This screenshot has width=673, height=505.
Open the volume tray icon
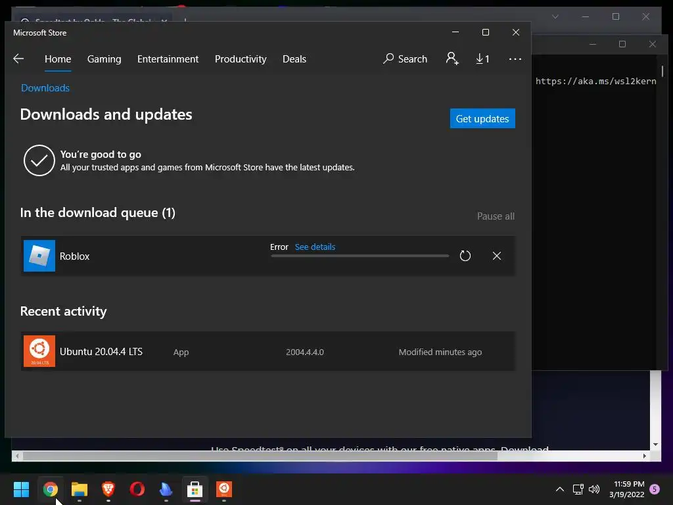[594, 489]
